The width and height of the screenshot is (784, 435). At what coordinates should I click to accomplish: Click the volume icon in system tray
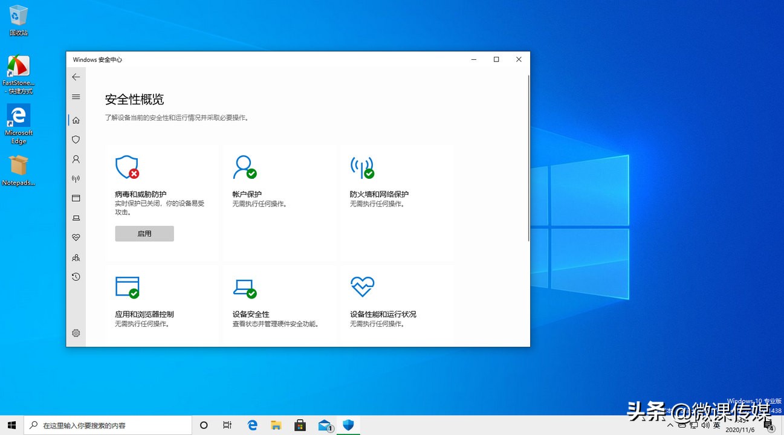tap(705, 425)
